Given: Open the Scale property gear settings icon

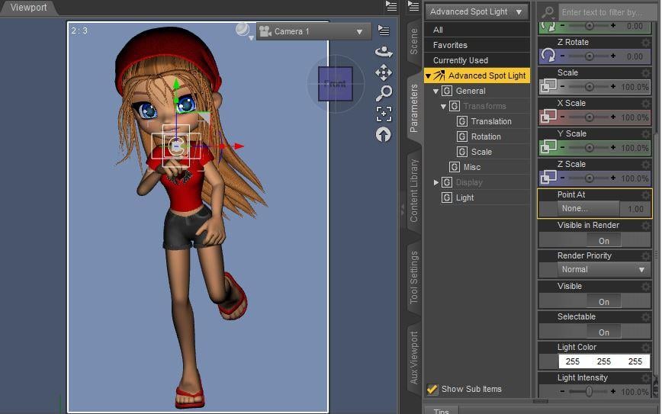Looking at the screenshot, I should pos(645,72).
